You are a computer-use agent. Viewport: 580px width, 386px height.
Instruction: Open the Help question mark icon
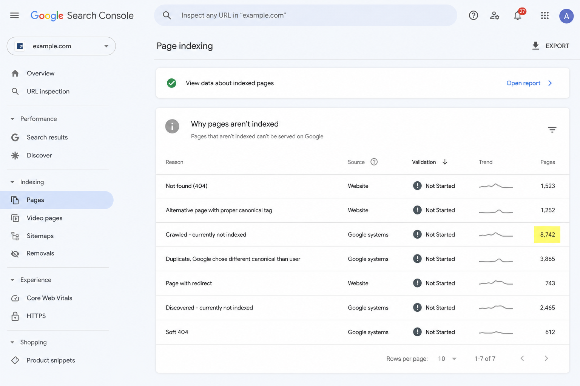474,15
